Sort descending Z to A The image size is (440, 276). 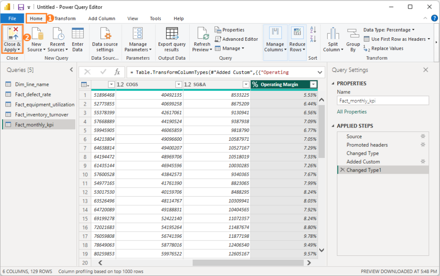(313, 39)
